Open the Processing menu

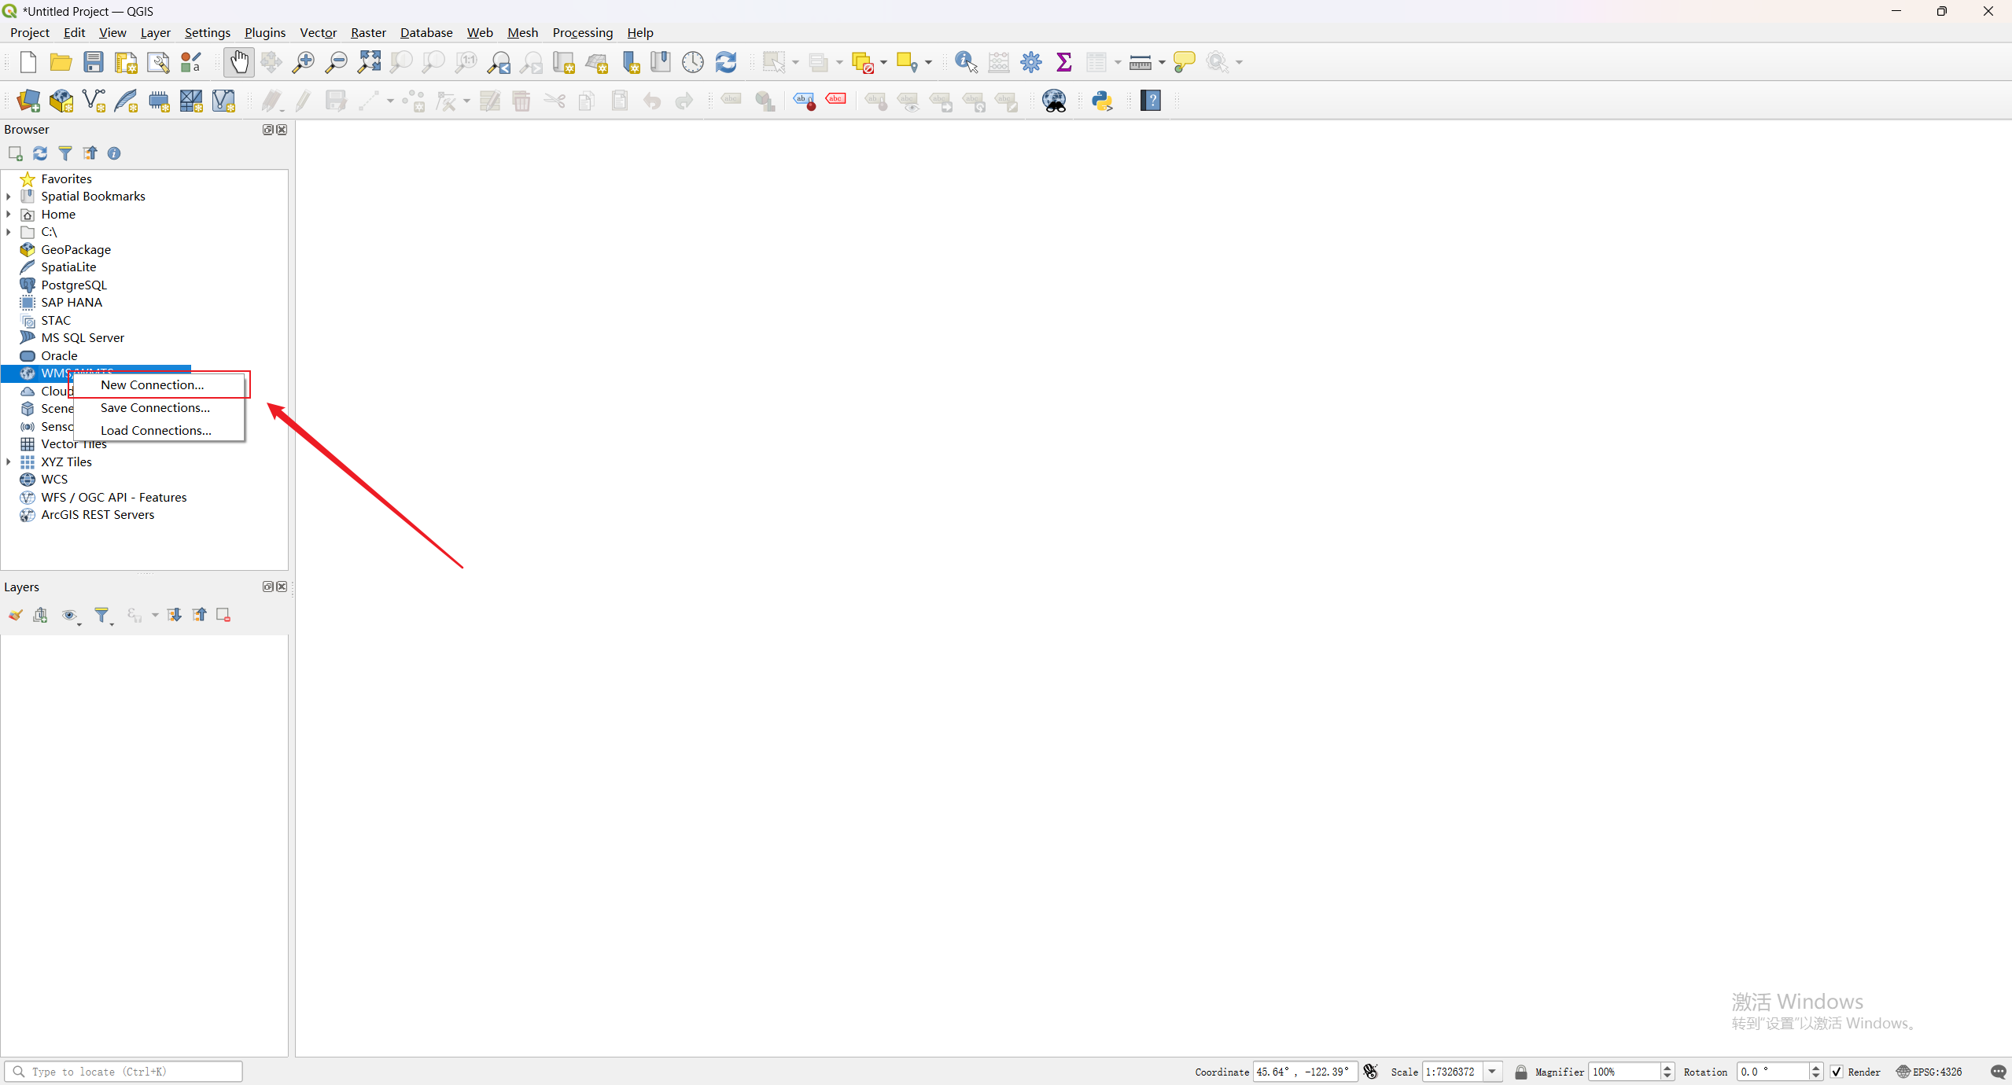click(x=582, y=32)
